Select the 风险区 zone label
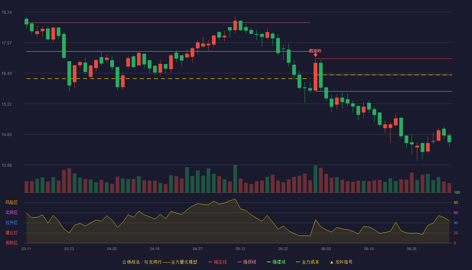The width and height of the screenshot is (472, 270). [11, 202]
